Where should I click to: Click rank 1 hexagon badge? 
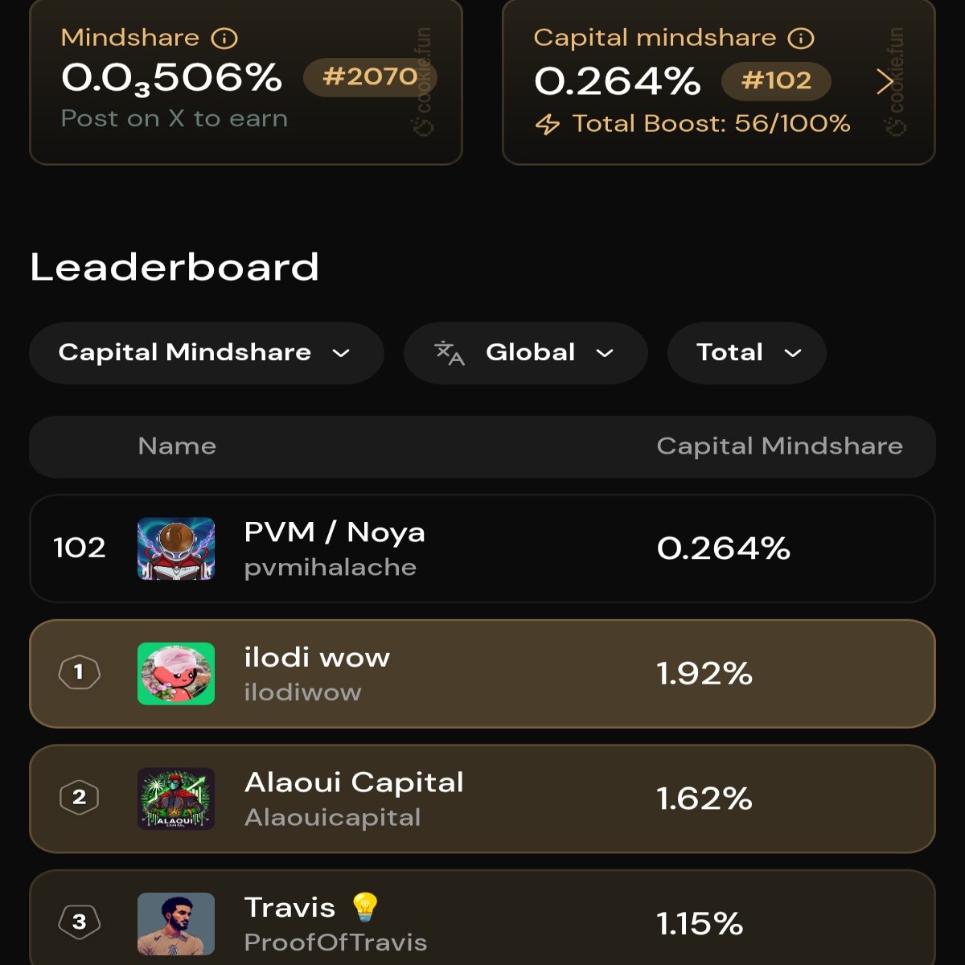tap(79, 672)
